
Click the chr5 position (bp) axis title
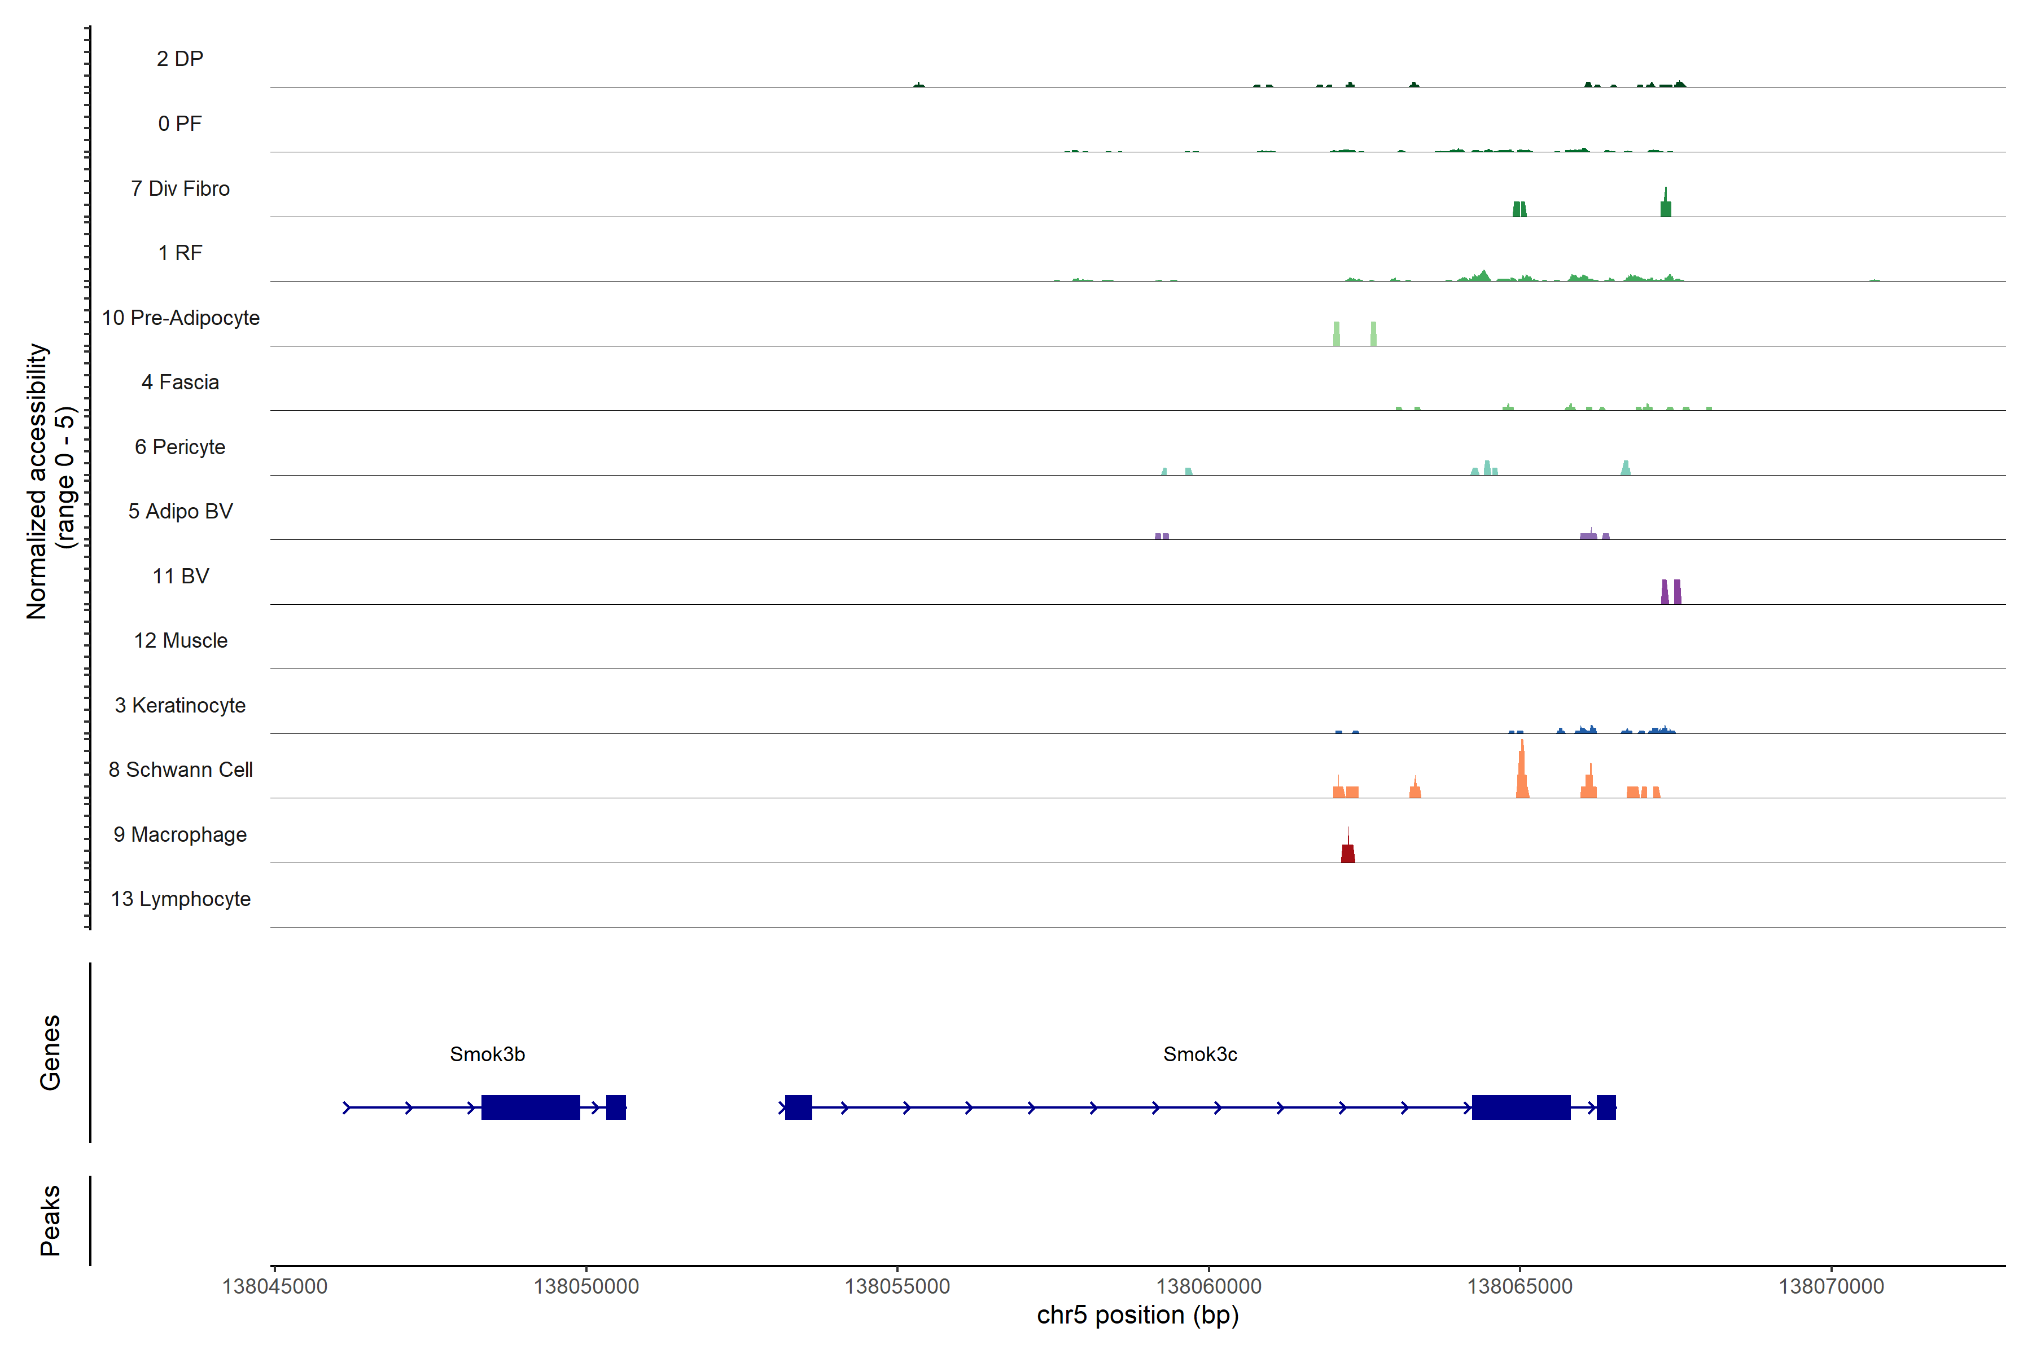point(1138,1315)
